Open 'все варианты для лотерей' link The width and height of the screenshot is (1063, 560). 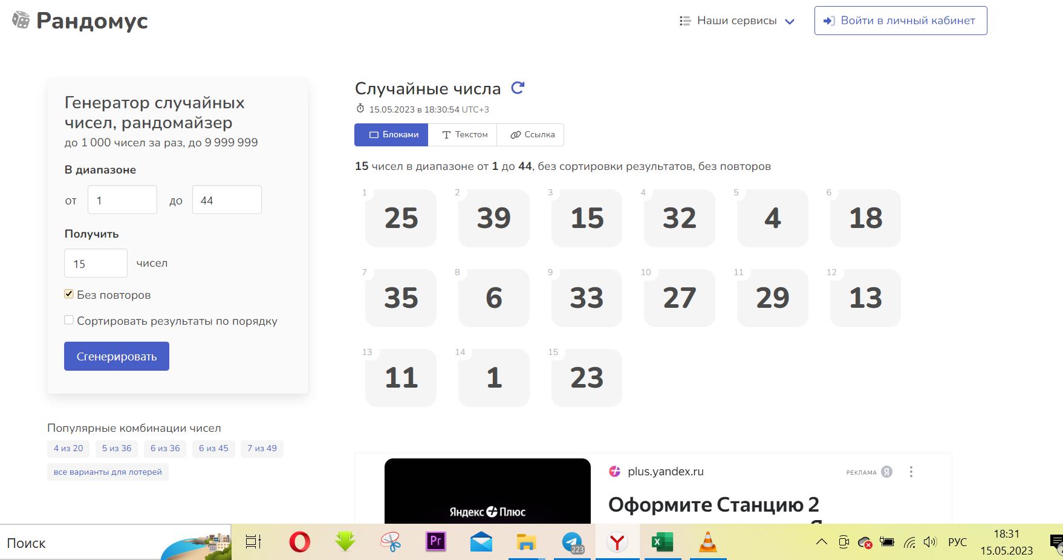point(108,472)
